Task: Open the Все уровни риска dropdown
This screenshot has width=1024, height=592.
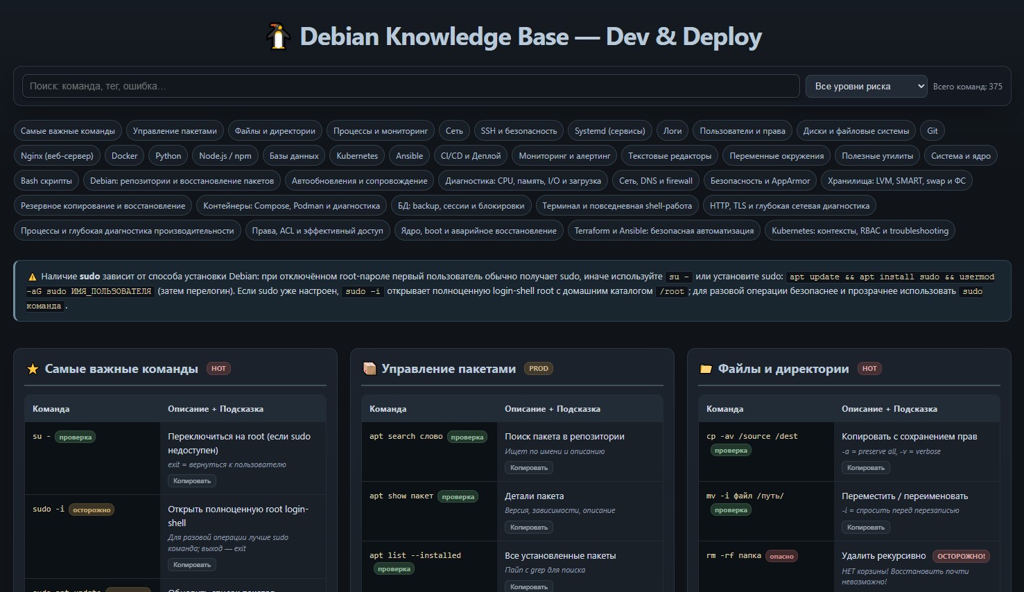Action: click(x=866, y=86)
